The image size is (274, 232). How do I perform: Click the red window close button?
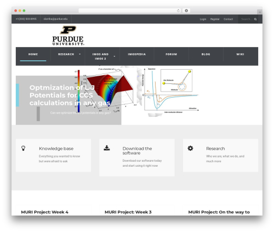point(16,10)
